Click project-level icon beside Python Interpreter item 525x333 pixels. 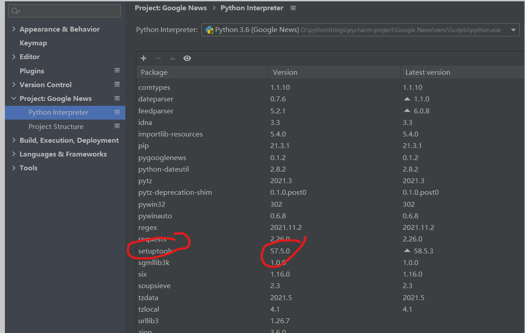(117, 112)
